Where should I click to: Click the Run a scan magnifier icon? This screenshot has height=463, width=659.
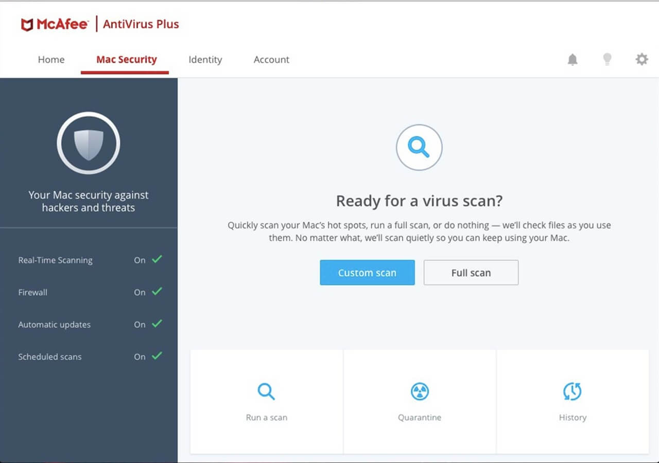(x=266, y=391)
